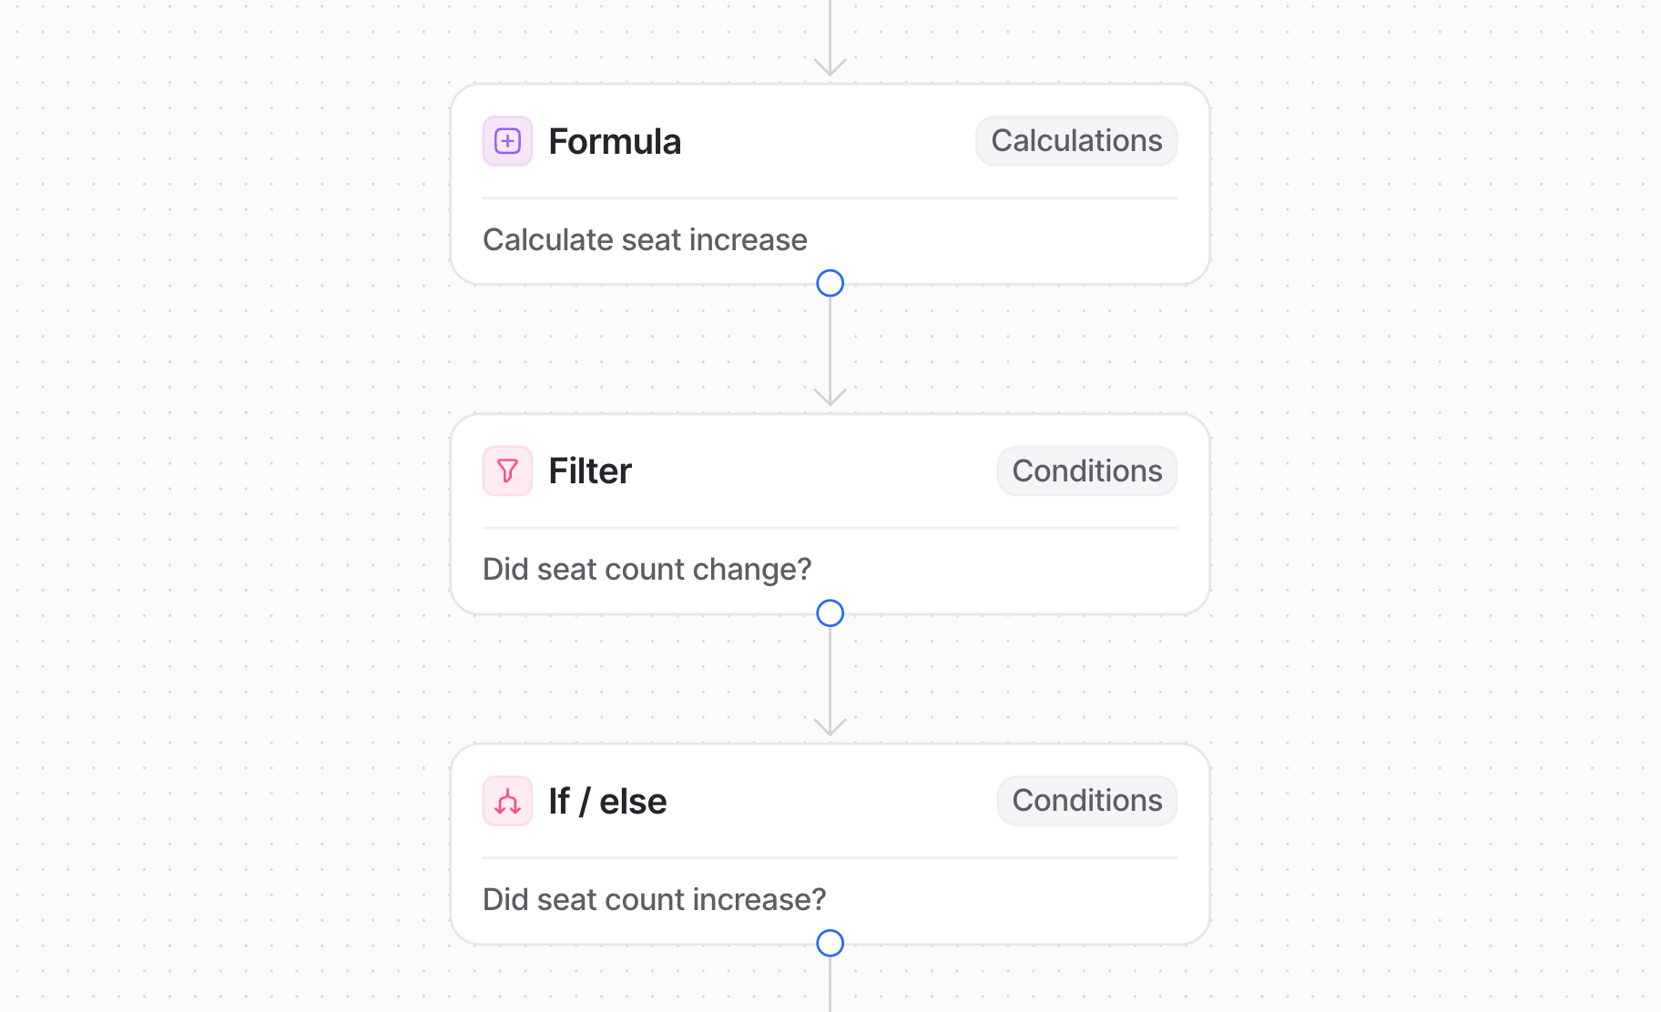Click the Filter node's blue output connector
The image size is (1661, 1012).
pos(830,613)
